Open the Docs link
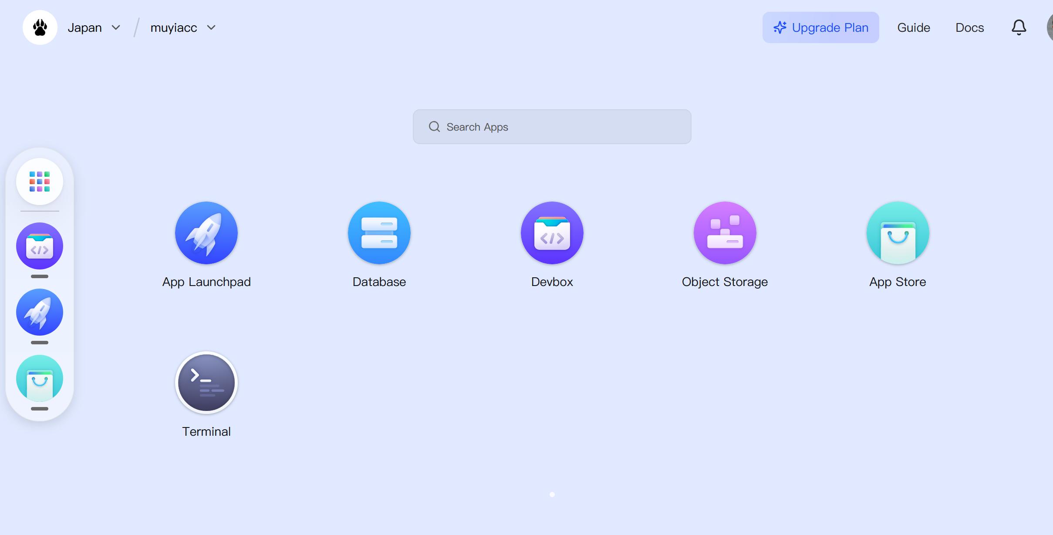 point(970,27)
